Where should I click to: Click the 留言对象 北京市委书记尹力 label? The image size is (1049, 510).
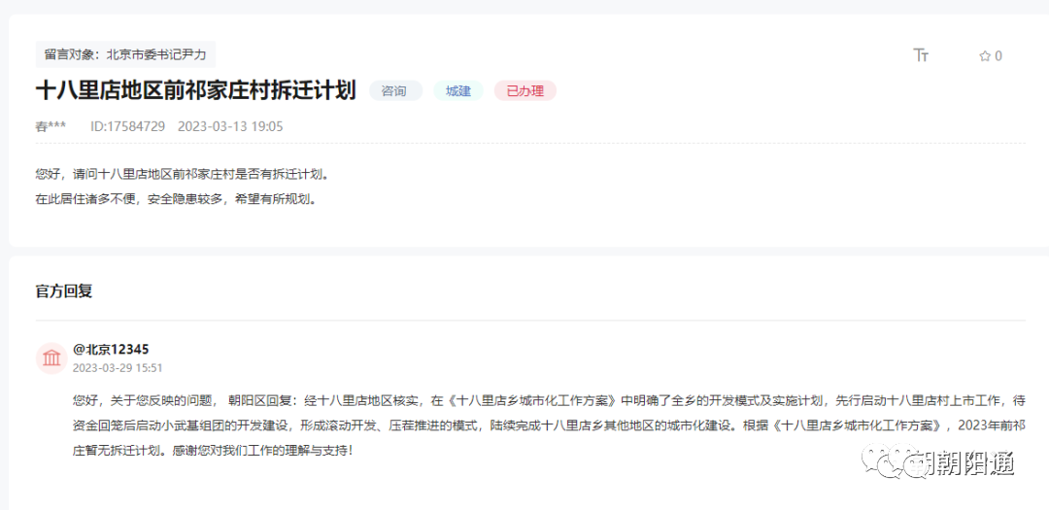pos(125,54)
